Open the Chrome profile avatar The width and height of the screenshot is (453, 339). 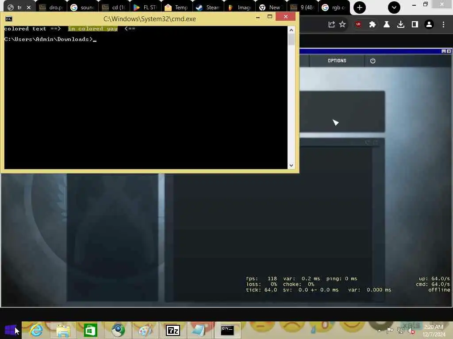[429, 25]
